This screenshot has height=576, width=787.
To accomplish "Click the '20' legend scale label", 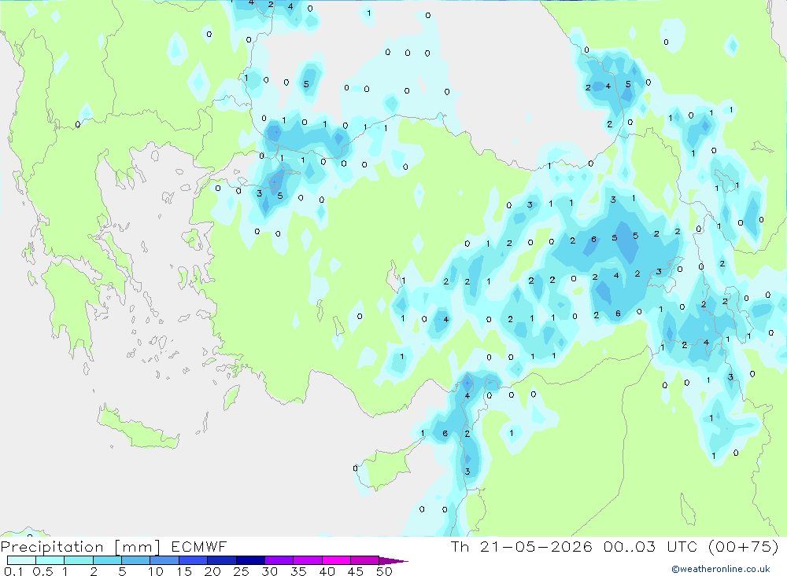I will coord(212,571).
